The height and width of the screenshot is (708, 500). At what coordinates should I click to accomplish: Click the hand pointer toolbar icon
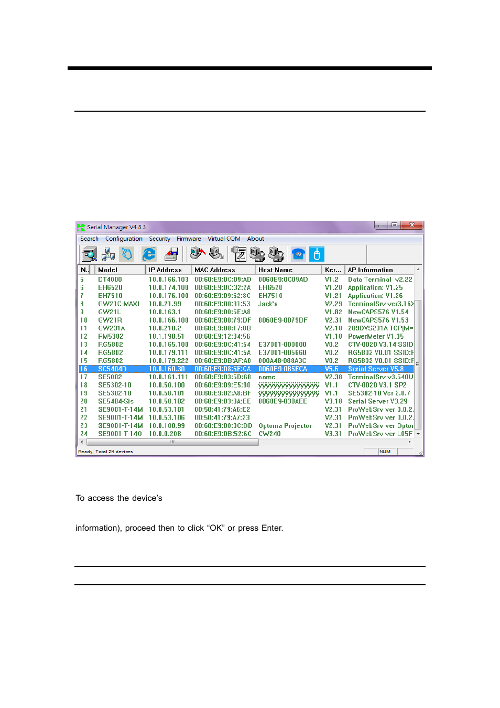[127, 254]
